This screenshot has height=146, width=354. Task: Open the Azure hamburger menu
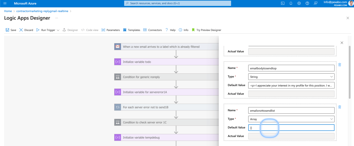click(5, 3)
